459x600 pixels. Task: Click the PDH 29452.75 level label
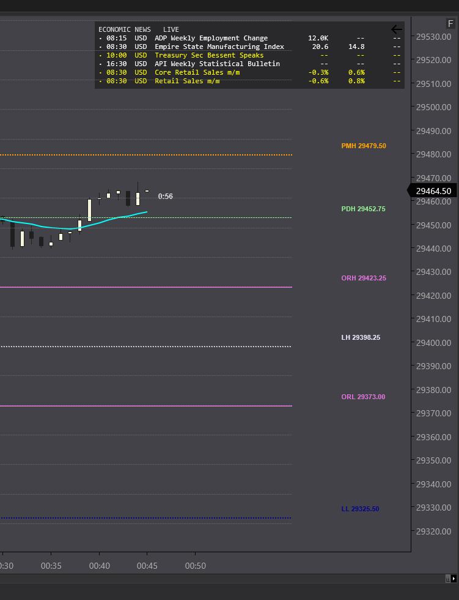(x=363, y=209)
